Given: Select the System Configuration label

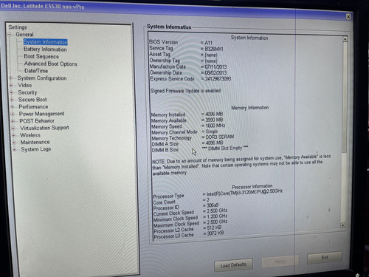Looking at the screenshot, I should tap(42, 78).
